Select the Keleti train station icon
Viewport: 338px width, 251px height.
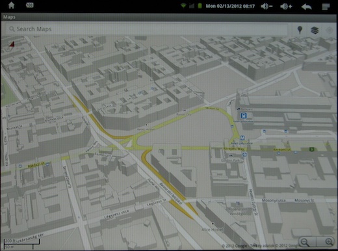[x=244, y=116]
